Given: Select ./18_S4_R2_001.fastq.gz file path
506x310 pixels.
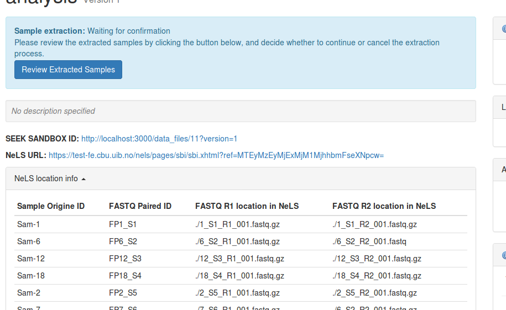Looking at the screenshot, I should coord(377,276).
